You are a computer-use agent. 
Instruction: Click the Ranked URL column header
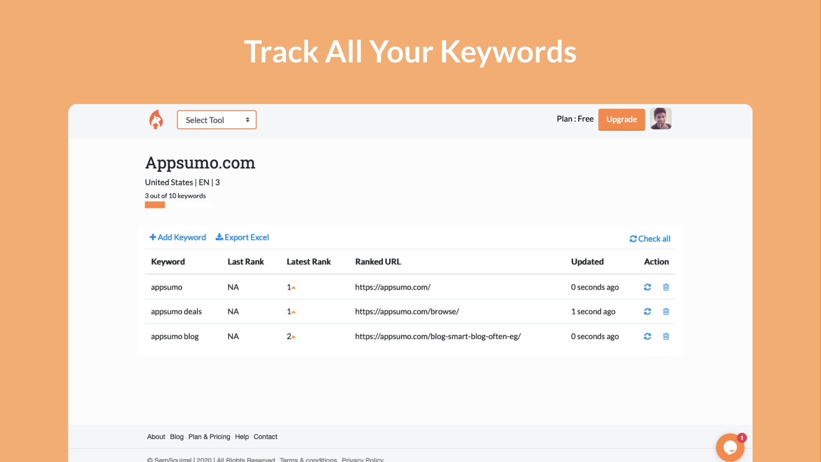click(x=378, y=262)
